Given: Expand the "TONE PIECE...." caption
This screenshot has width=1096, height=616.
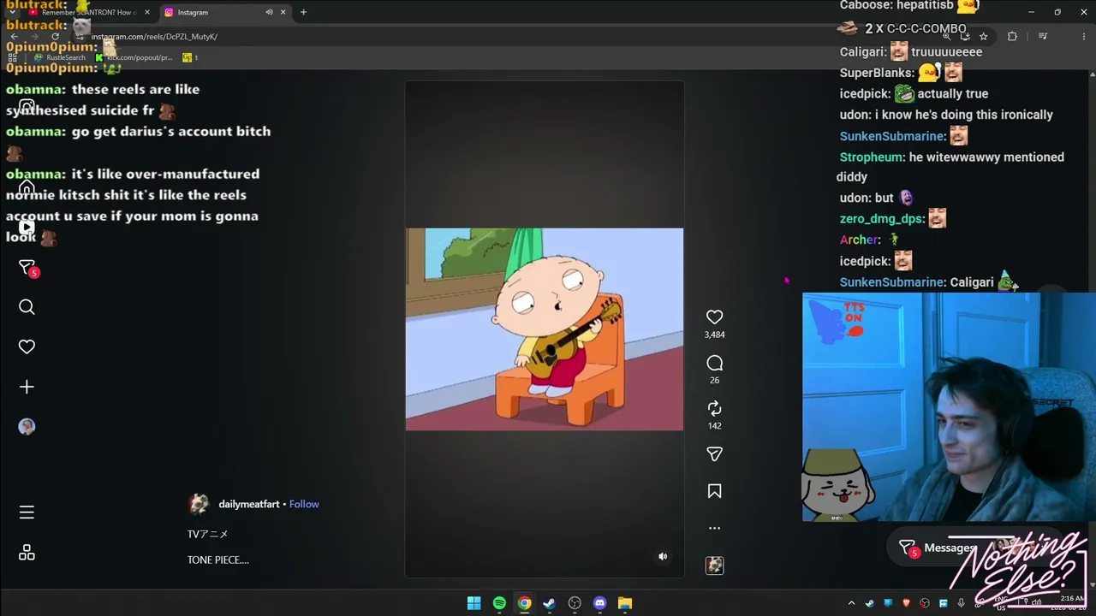Looking at the screenshot, I should pyautogui.click(x=218, y=560).
